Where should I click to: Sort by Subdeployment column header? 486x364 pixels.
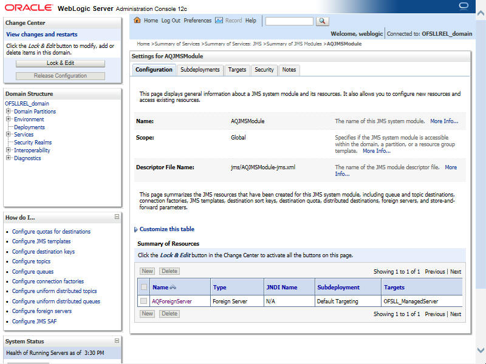338,288
